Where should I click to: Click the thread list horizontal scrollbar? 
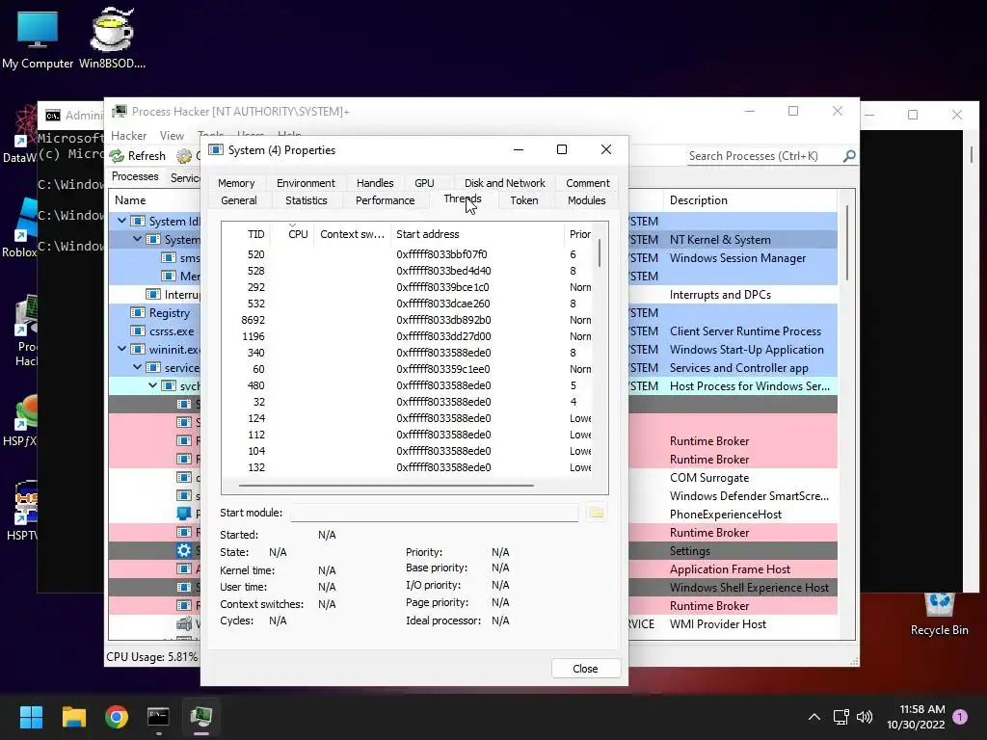[386, 486]
